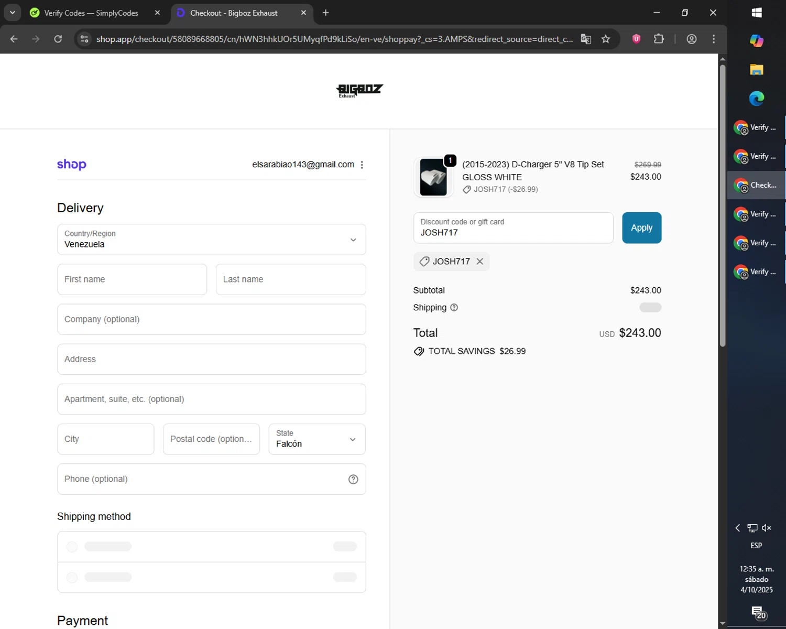Viewport: 786px width, 629px height.
Task: Click the page vertical scrollbar
Action: pyautogui.click(x=723, y=205)
